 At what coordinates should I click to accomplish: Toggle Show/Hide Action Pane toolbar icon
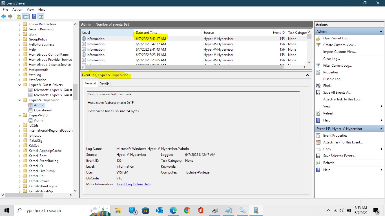click(x=41, y=16)
